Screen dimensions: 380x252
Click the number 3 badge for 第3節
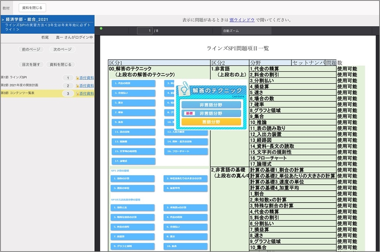click(x=68, y=94)
